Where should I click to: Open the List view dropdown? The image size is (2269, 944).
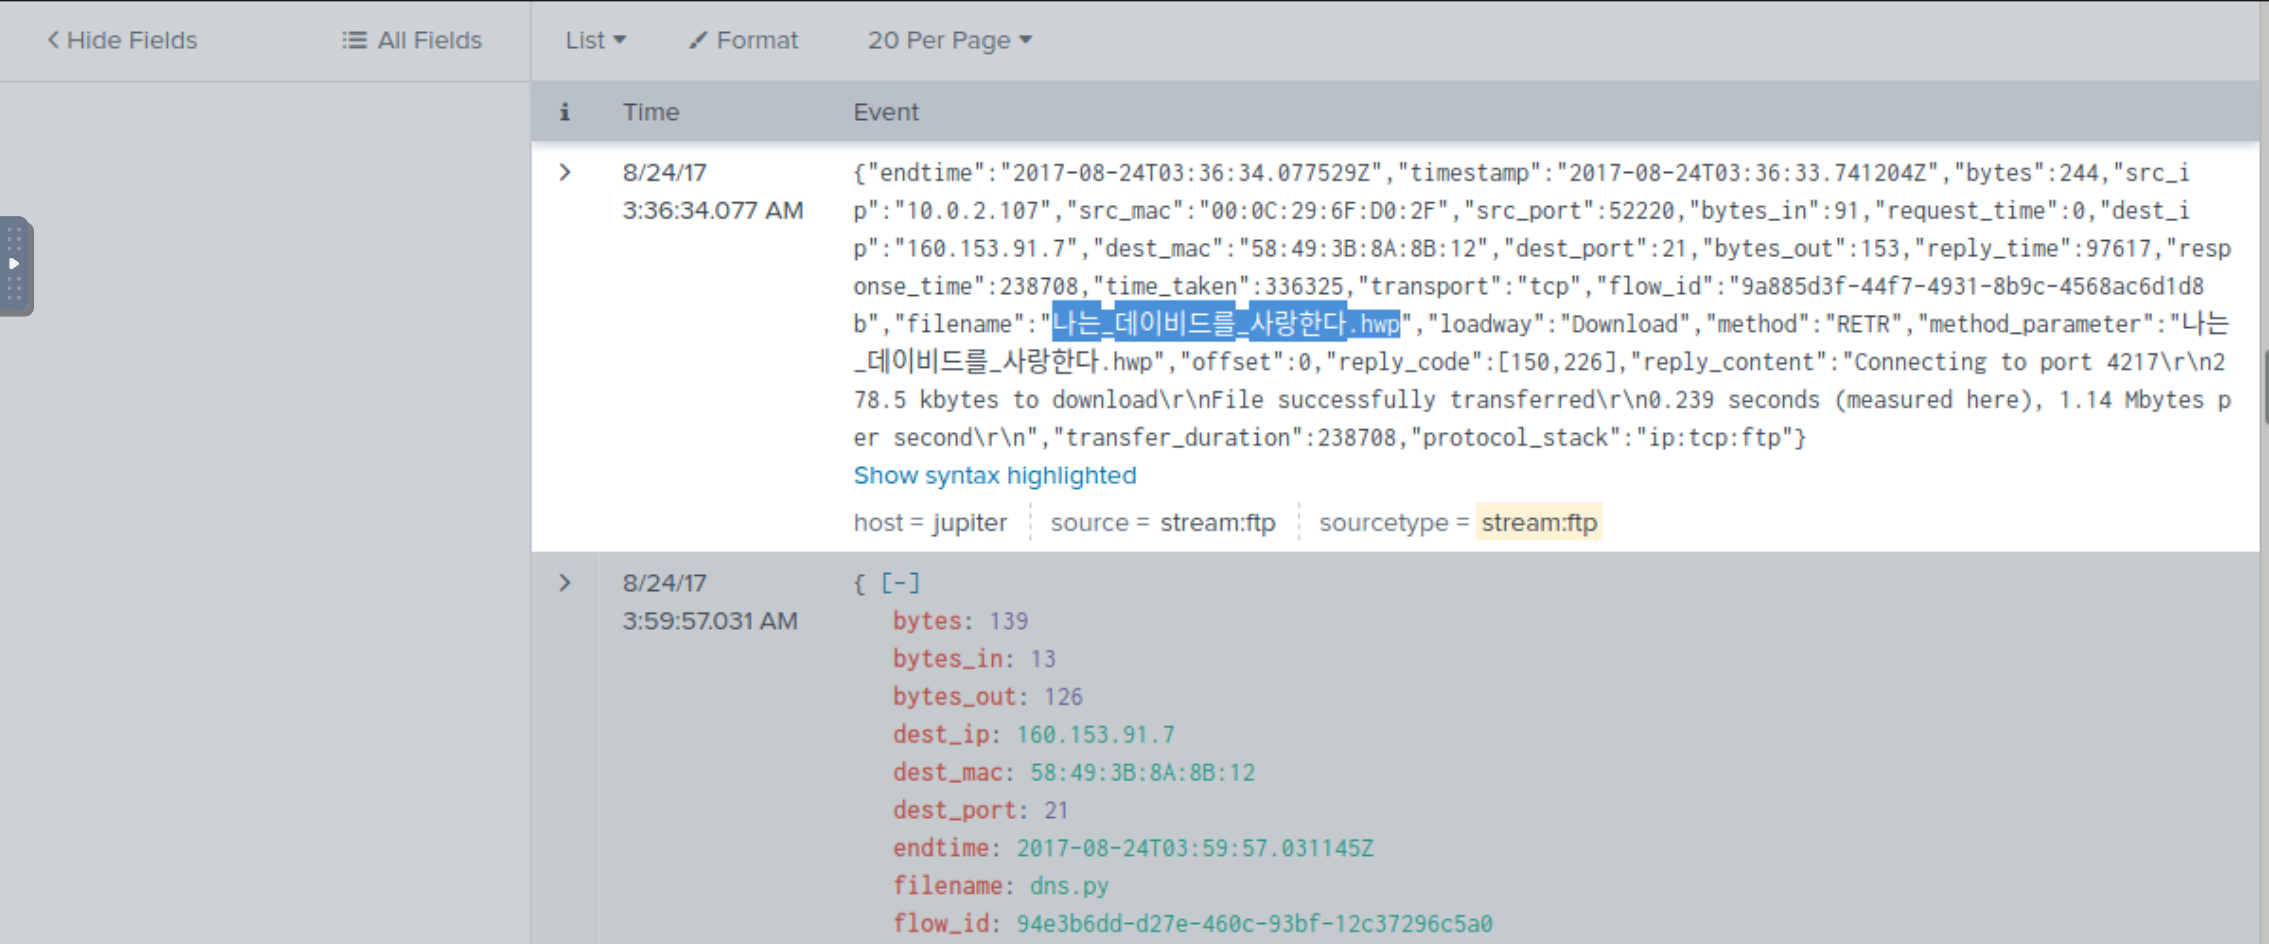pyautogui.click(x=595, y=40)
